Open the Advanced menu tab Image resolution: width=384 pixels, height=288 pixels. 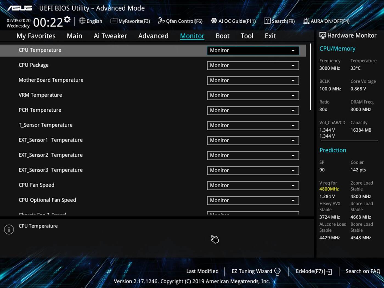point(153,36)
